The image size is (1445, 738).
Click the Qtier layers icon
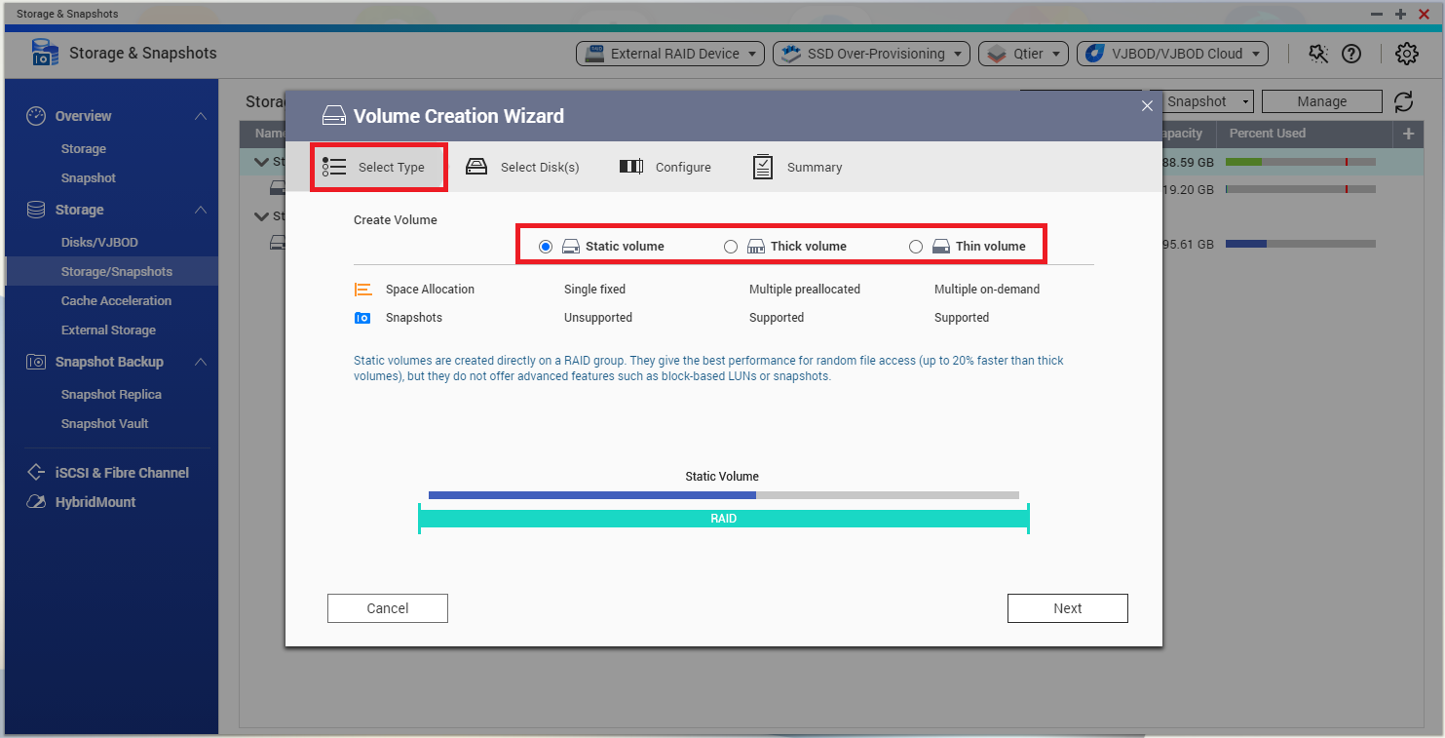tap(997, 54)
